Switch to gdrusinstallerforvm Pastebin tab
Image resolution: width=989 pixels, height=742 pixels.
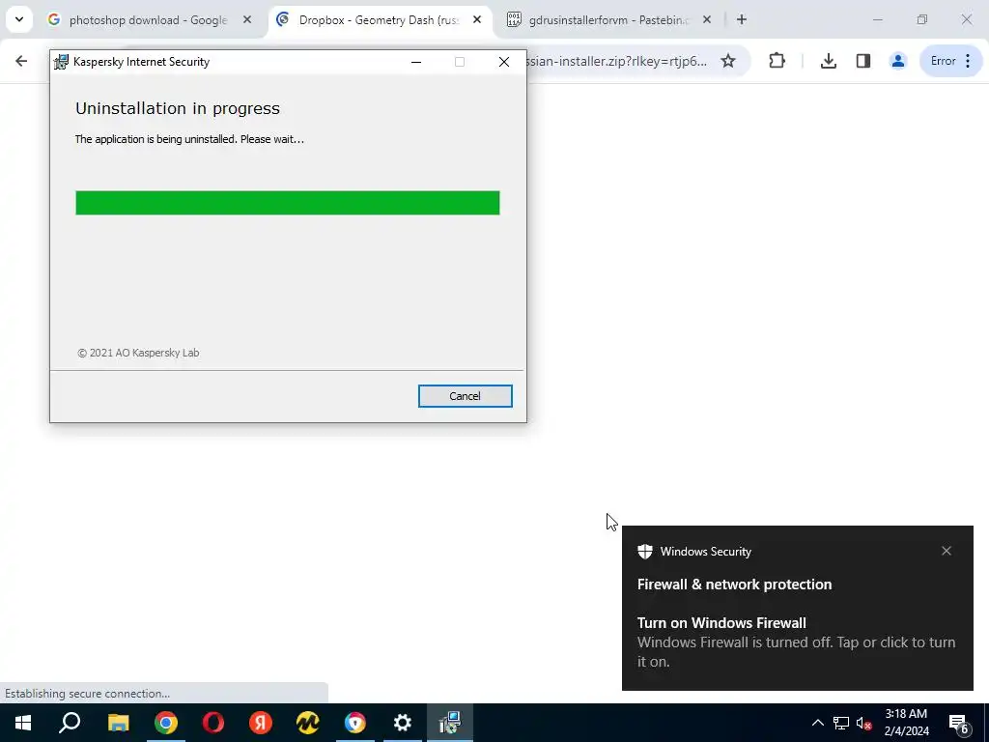(x=608, y=20)
